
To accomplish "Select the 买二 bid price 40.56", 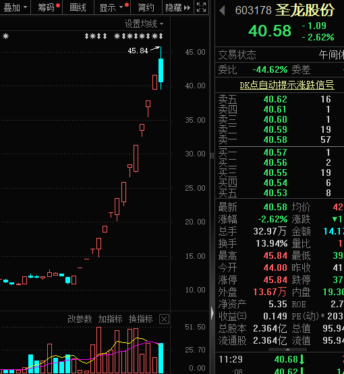I will [x=275, y=162].
